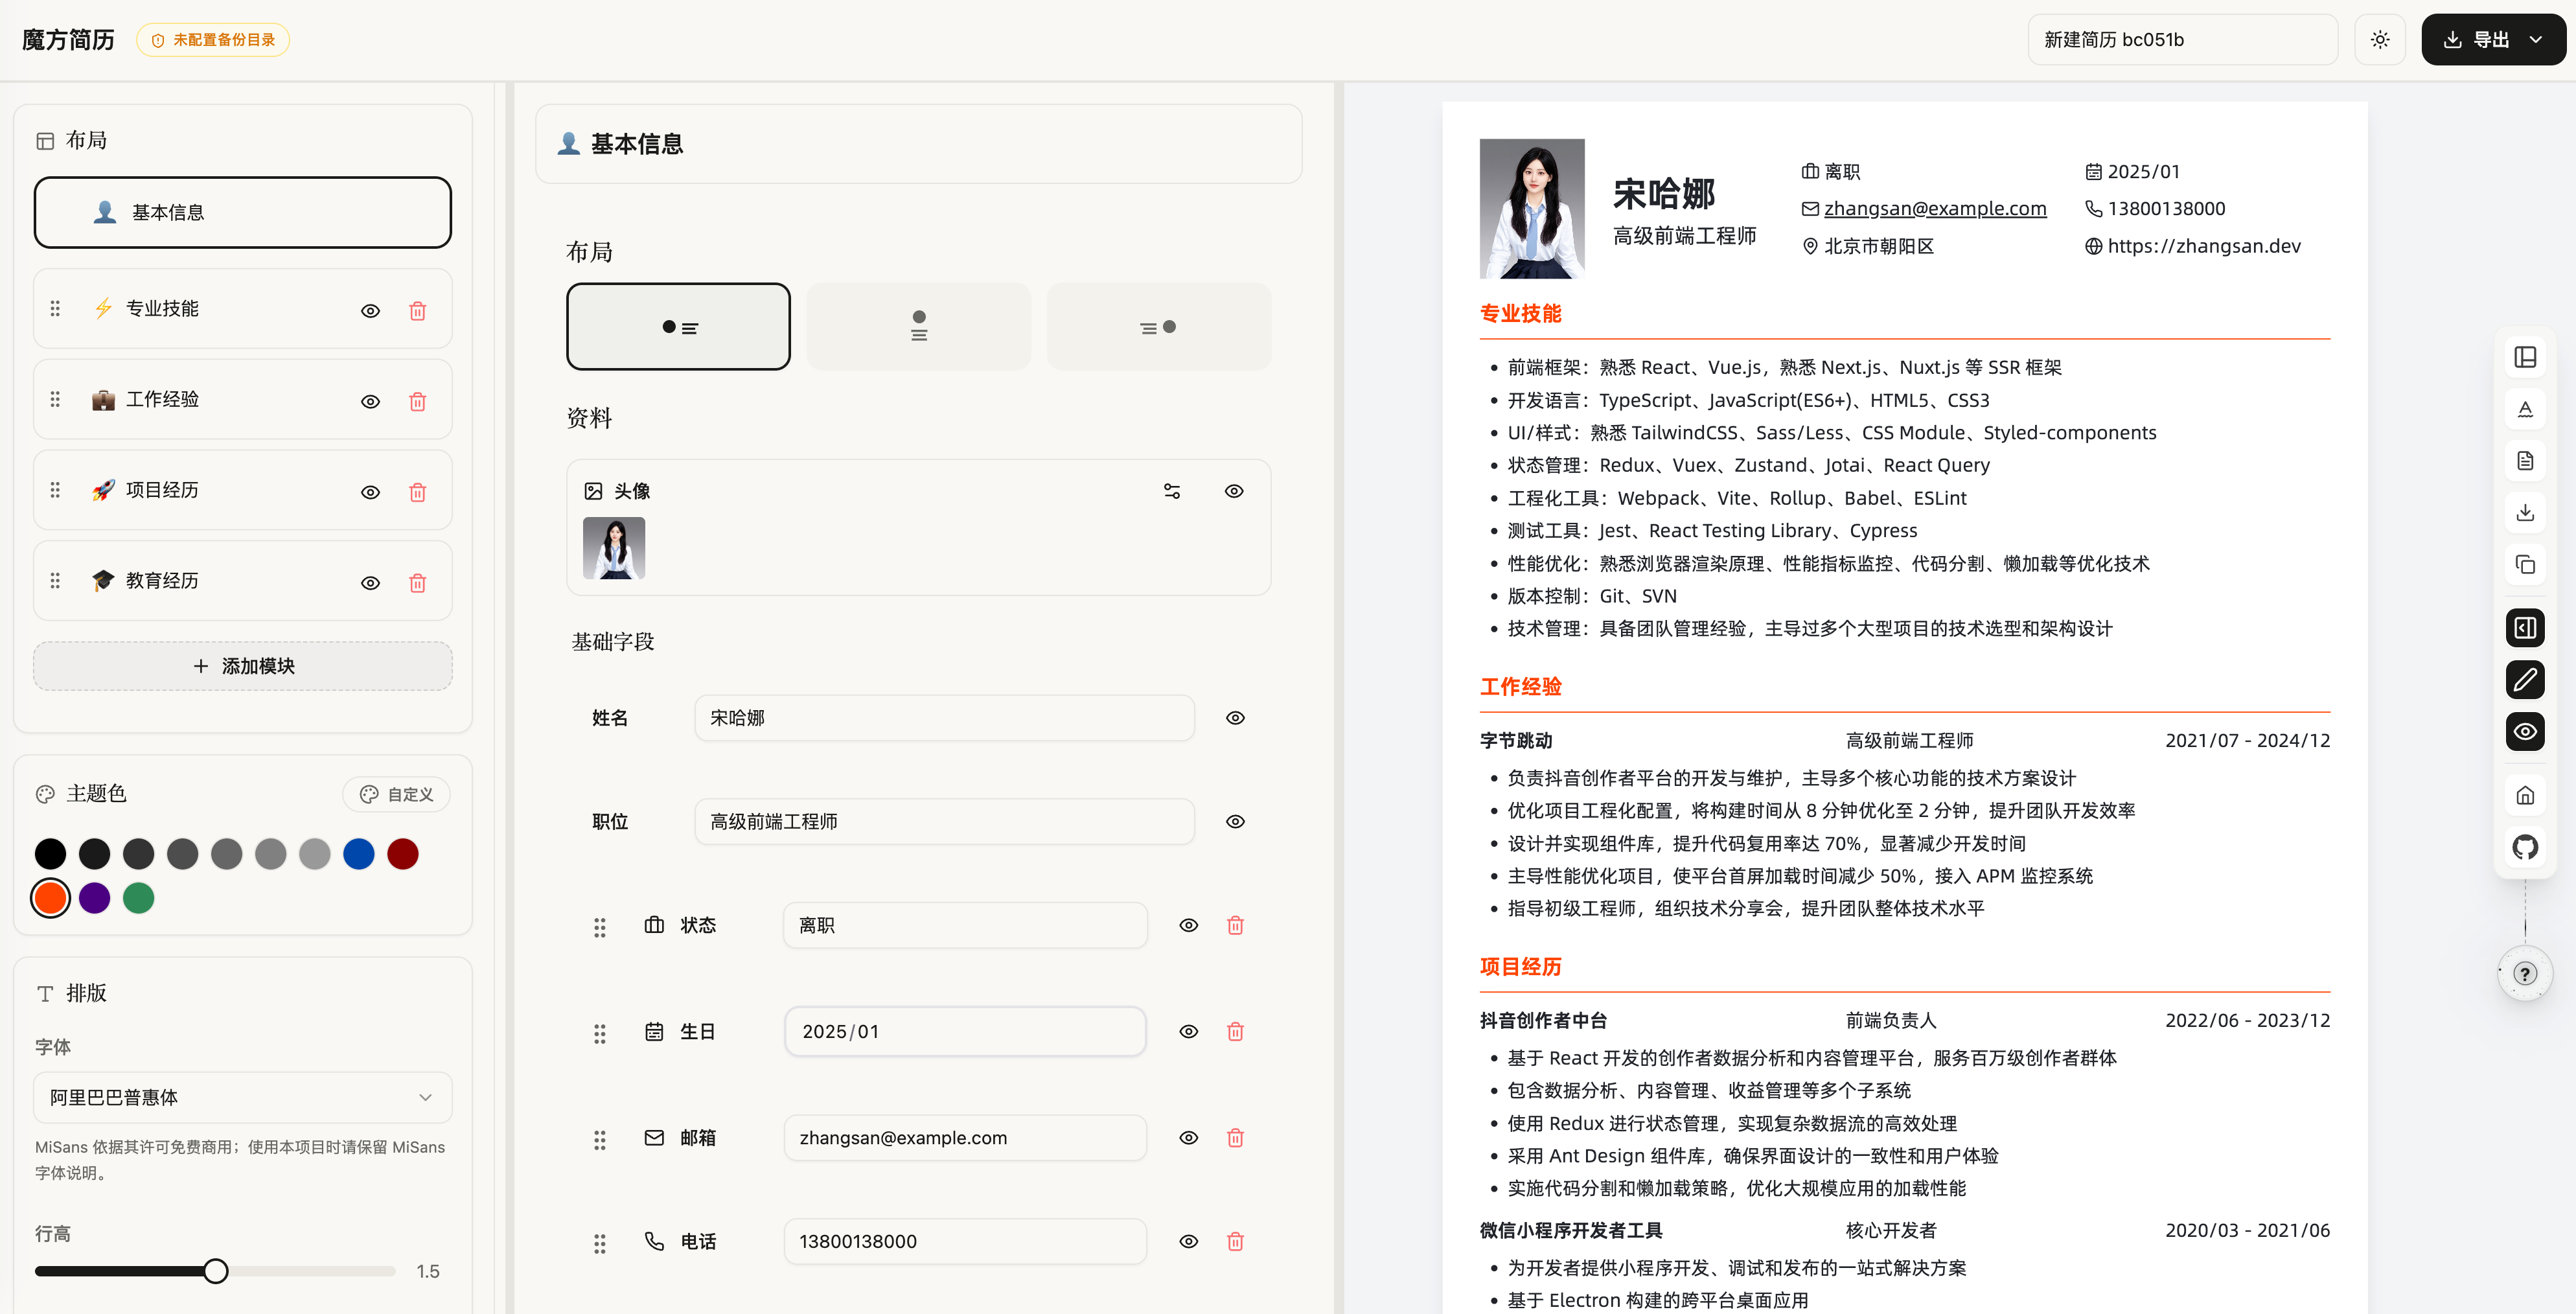Click the avatar adjustment icon in 头像 section
This screenshot has width=2576, height=1314.
[1170, 490]
